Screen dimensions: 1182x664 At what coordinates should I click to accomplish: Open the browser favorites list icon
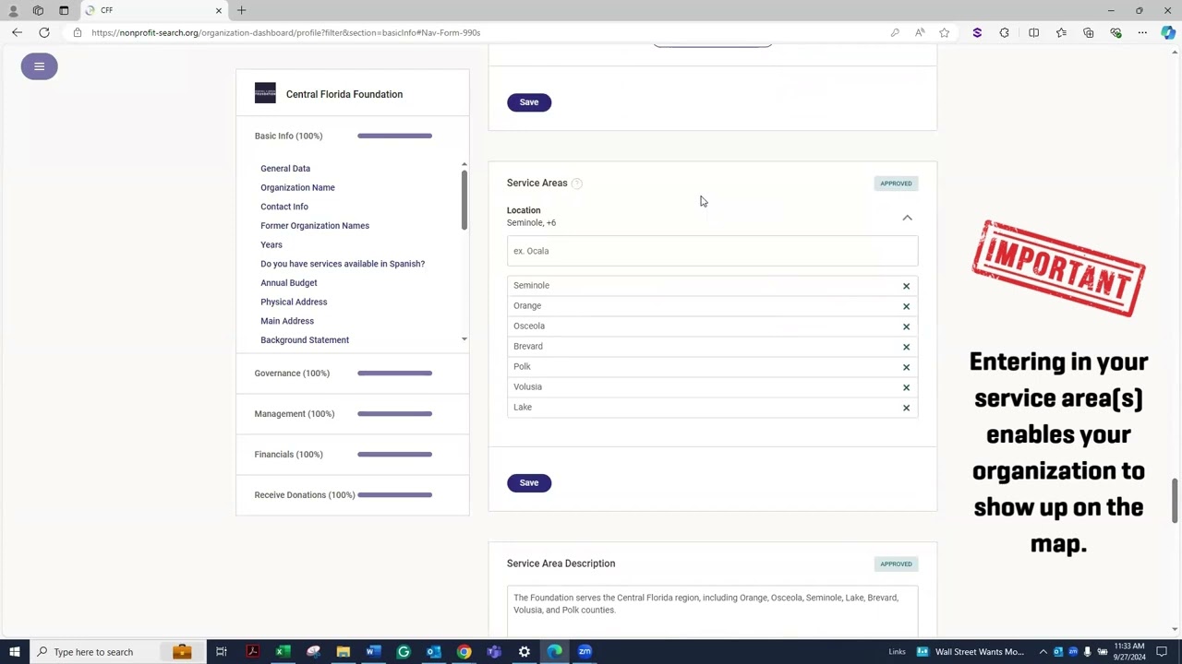[1061, 32]
